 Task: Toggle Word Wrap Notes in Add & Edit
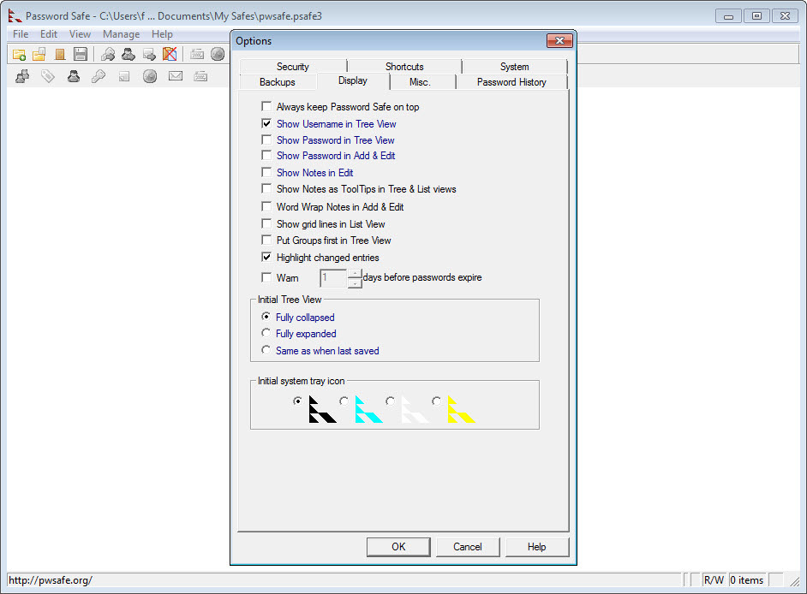pyautogui.click(x=266, y=207)
